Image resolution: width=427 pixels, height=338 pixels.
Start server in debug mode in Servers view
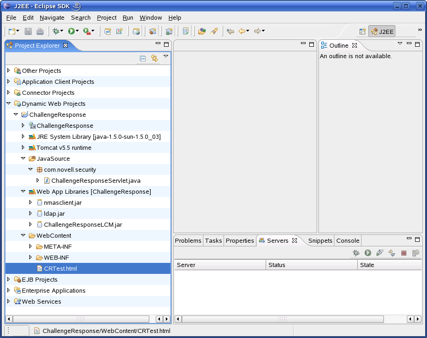[356, 252]
